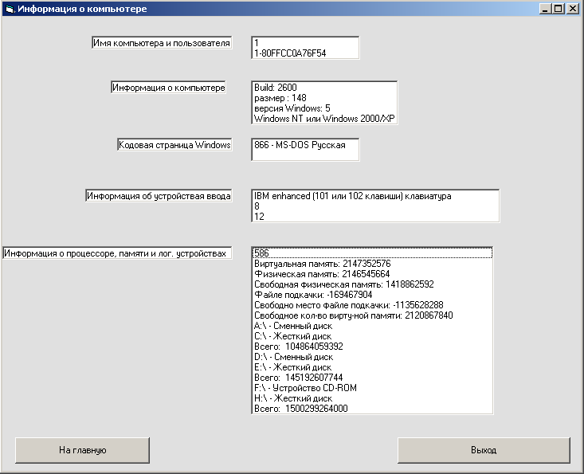Screen dimensions: 584x474
Task: Select the D:\ - Сменный диск row
Action: tap(372, 357)
